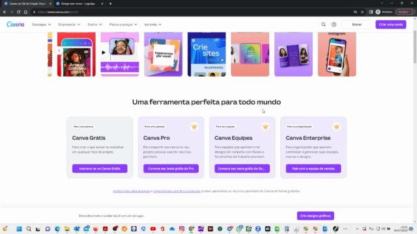
Task: Click Fale com a equipe de vendas
Action: coord(313,168)
